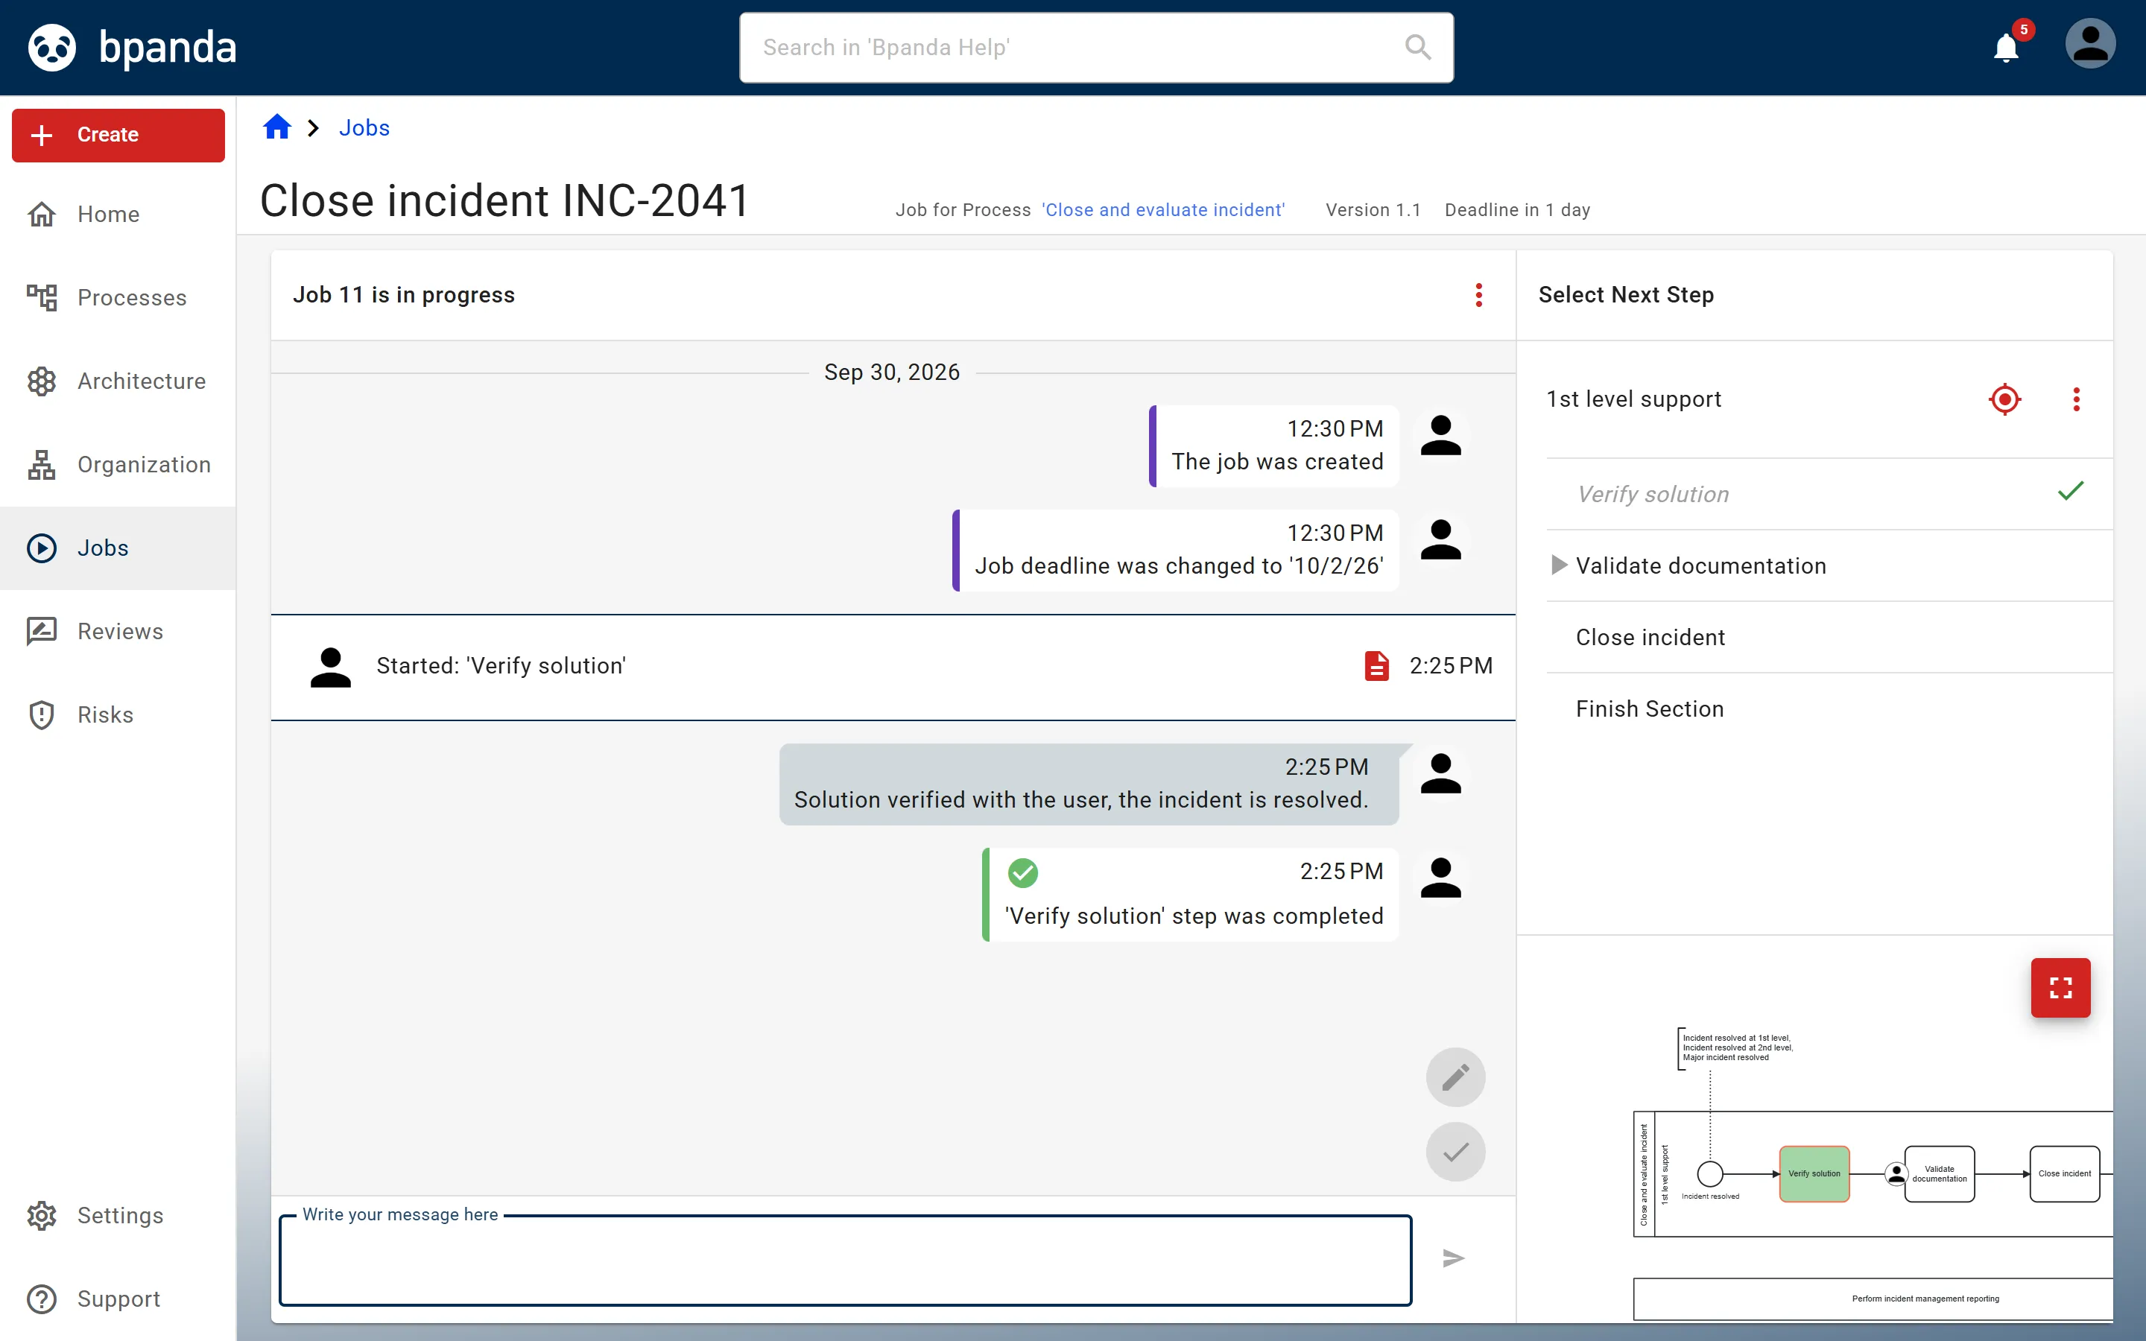Open Architecture in the sidebar
The height and width of the screenshot is (1341, 2146).
pyautogui.click(x=118, y=381)
